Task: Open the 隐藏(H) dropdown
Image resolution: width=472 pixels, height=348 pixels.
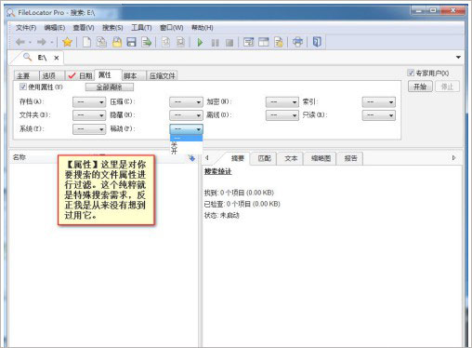Action: tap(186, 115)
